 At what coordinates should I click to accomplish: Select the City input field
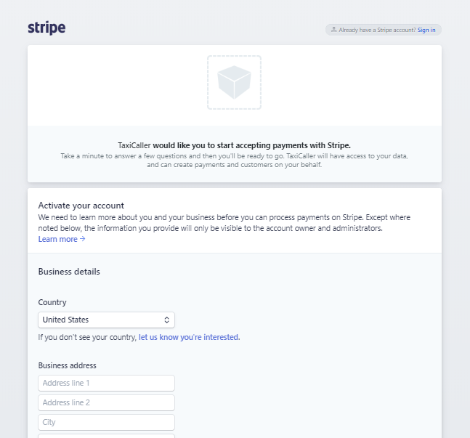[106, 422]
